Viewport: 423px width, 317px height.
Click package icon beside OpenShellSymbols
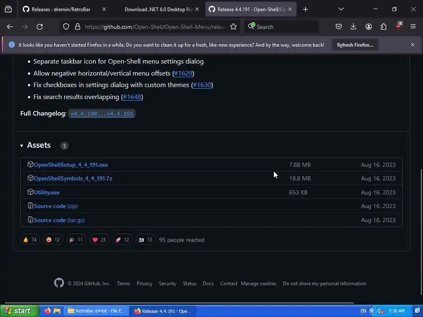tap(31, 178)
